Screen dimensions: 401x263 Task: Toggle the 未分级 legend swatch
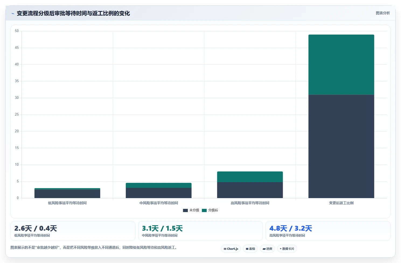click(185, 210)
